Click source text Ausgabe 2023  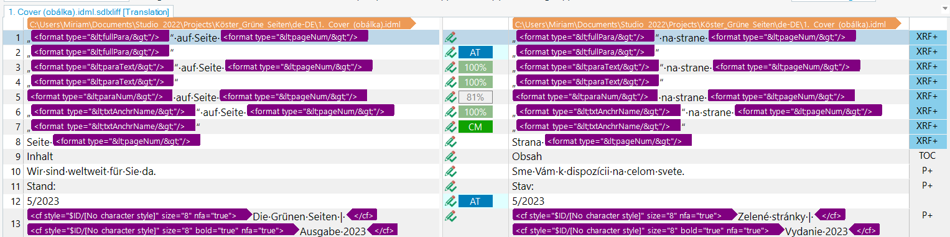click(x=333, y=231)
